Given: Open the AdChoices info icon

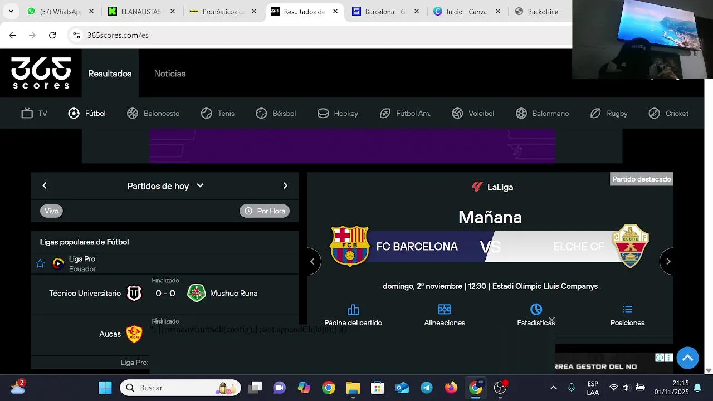Looking at the screenshot, I should (660, 358).
